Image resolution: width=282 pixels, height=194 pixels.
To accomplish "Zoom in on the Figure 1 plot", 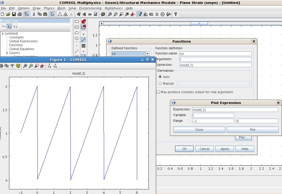I will (25, 66).
